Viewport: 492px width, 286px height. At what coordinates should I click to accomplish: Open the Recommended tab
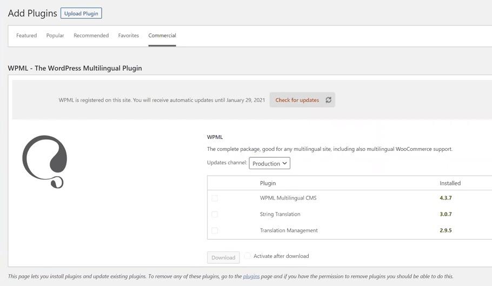pos(91,36)
